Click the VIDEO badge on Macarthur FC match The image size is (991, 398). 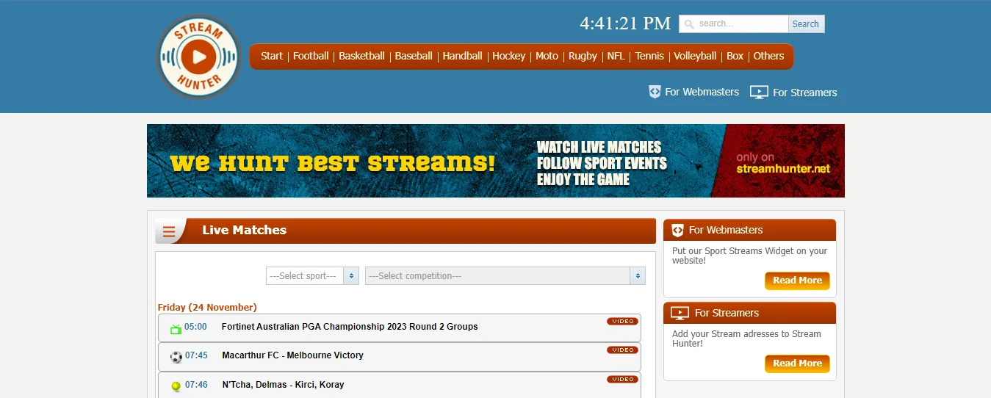coord(622,350)
